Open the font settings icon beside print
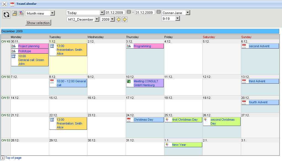The width and height of the screenshot is (282, 161). (x=21, y=13)
